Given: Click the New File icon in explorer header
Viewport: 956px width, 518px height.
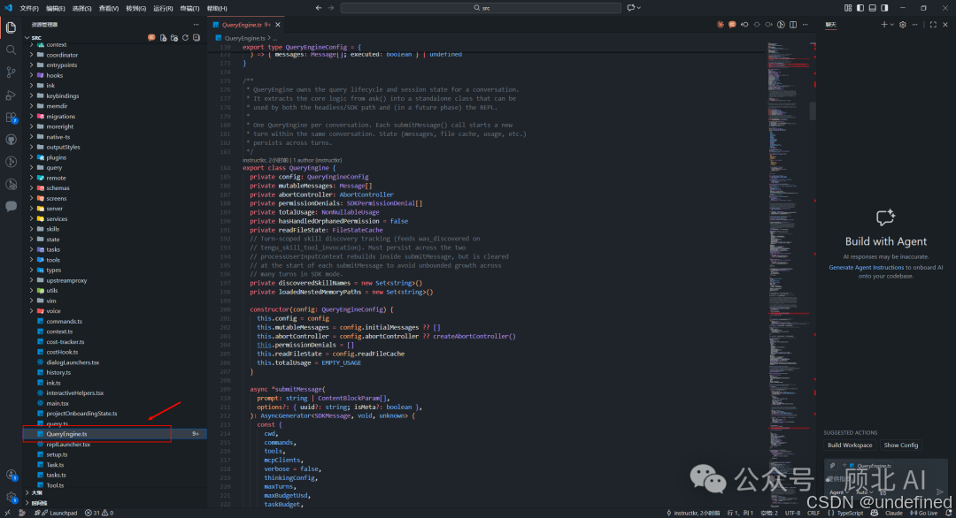Looking at the screenshot, I should click(164, 38).
